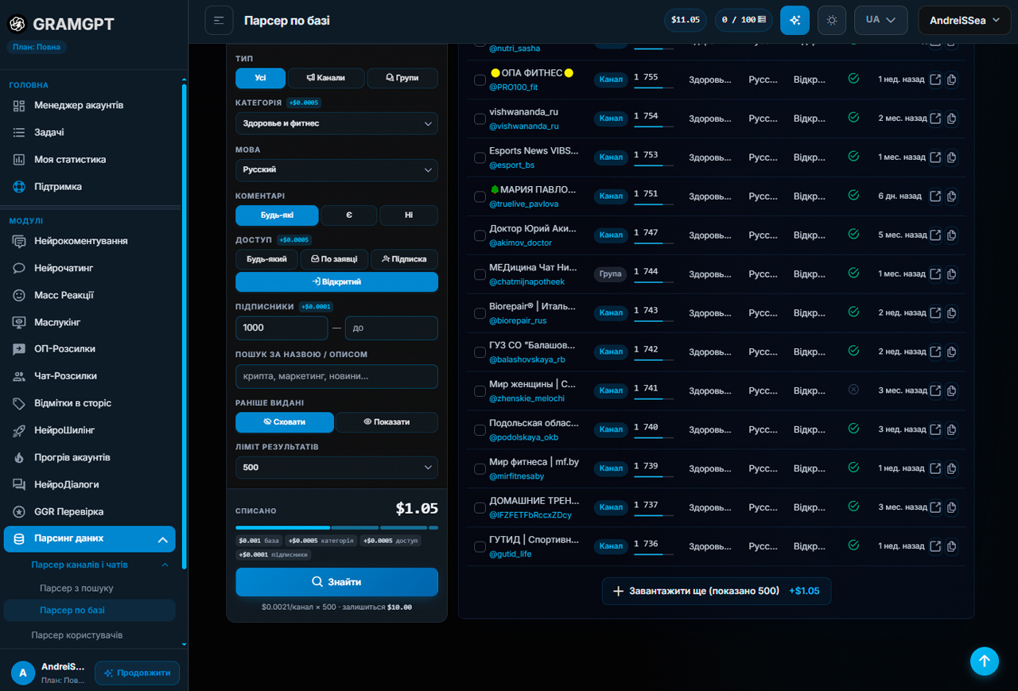Screen dimensions: 1018x691
Task: Click the Прогрів акаунтів flame icon
Action: tap(19, 457)
